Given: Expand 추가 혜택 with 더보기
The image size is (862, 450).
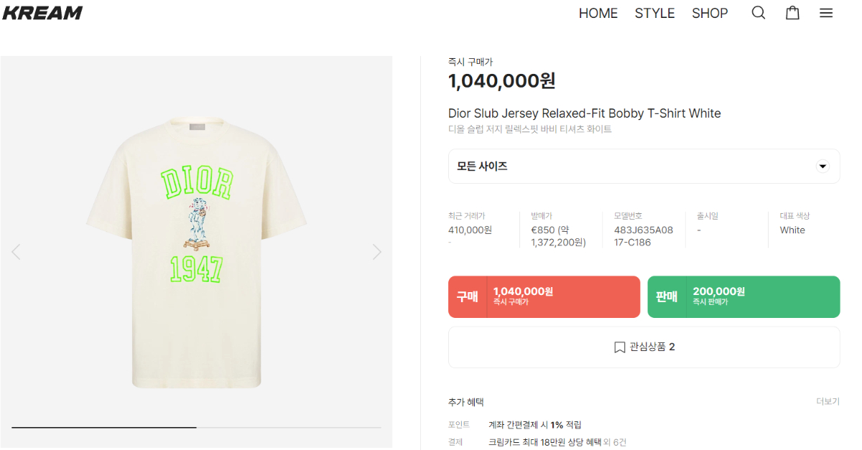Looking at the screenshot, I should coord(828,402).
